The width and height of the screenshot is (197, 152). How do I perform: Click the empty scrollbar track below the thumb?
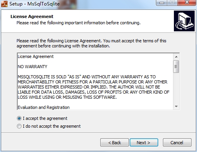click(x=176, y=88)
